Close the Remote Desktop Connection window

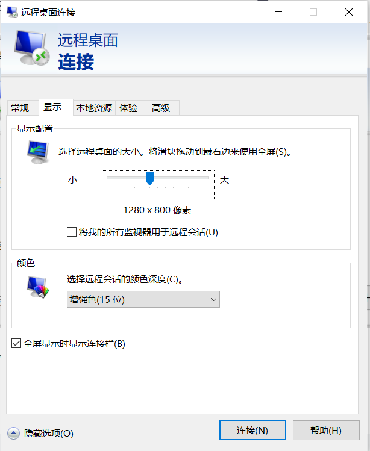coord(349,12)
